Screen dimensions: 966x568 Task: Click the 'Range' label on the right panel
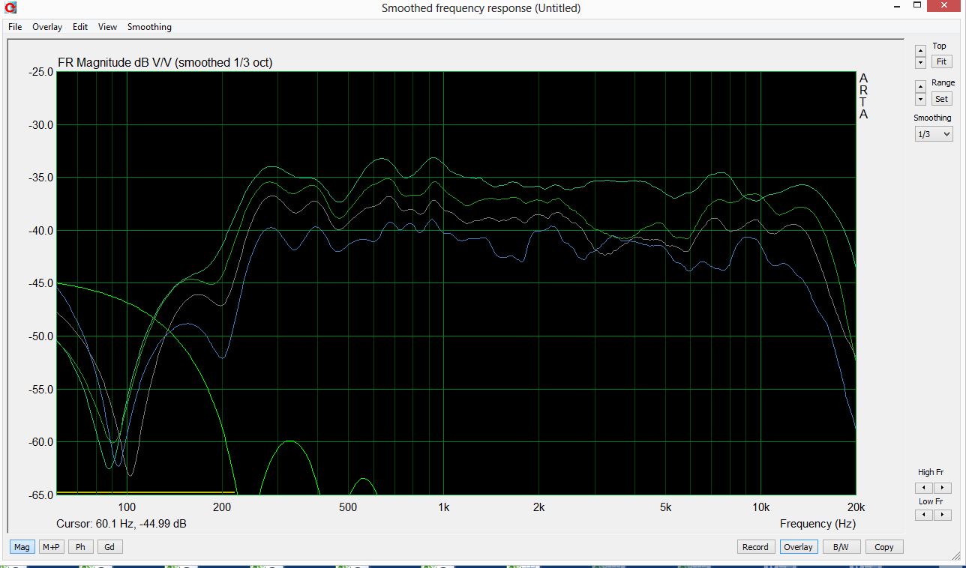click(943, 82)
